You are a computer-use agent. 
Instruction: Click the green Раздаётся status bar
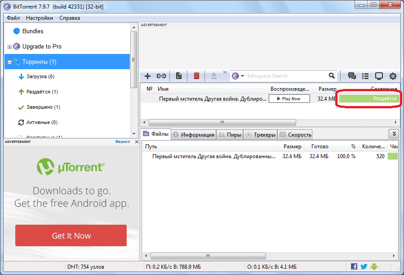(x=369, y=98)
